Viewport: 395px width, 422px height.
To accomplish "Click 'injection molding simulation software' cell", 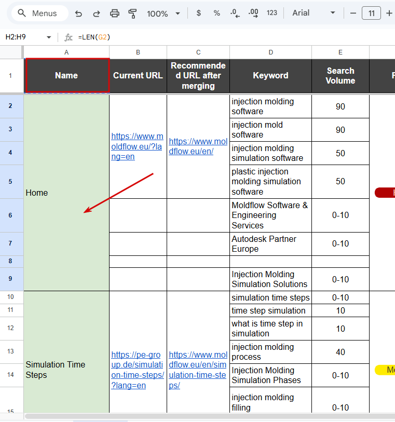I will click(x=271, y=153).
